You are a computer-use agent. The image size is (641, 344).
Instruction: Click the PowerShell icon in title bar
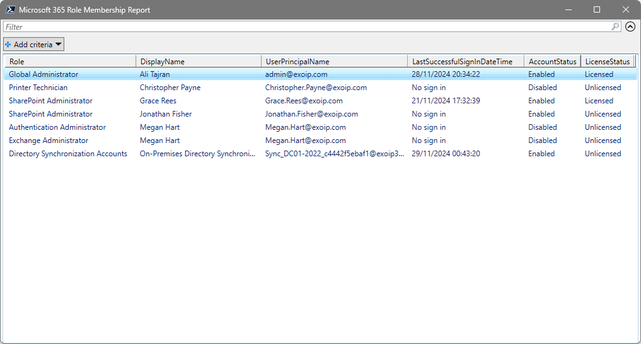(10, 9)
